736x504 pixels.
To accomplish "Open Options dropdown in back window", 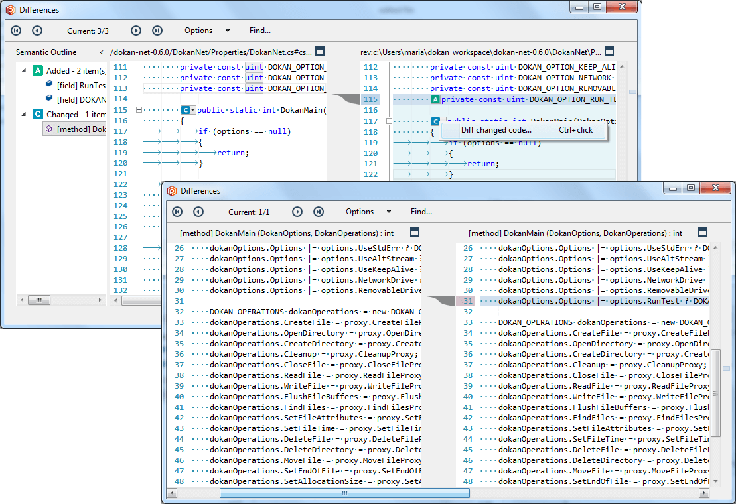I will (228, 31).
